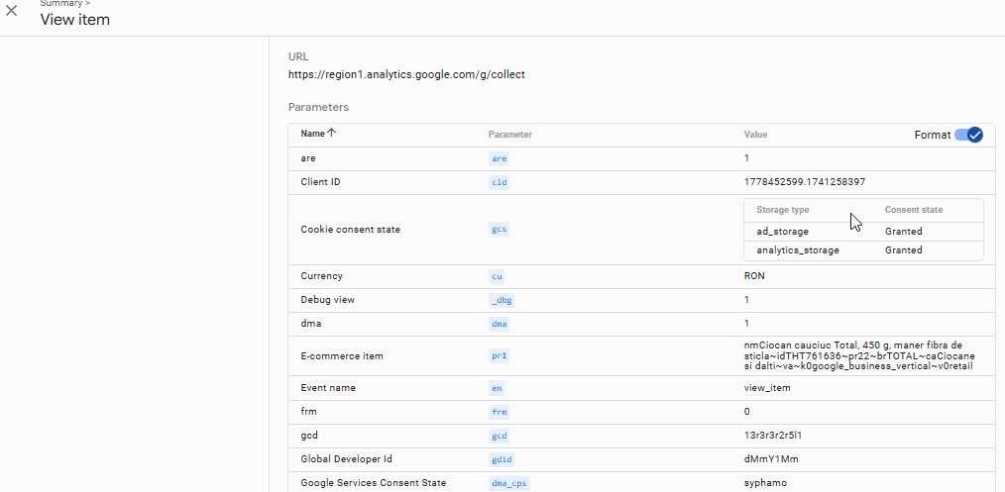Select the 'cu' parameter chip
Screen dimensions: 1005x492
pyautogui.click(x=497, y=276)
